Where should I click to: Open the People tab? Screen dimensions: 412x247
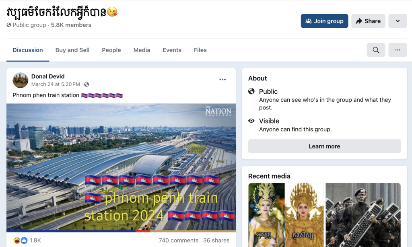(x=111, y=50)
